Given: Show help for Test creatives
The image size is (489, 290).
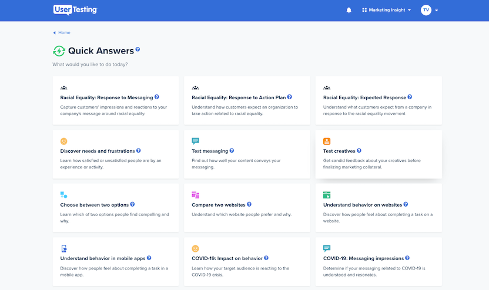Looking at the screenshot, I should (359, 150).
